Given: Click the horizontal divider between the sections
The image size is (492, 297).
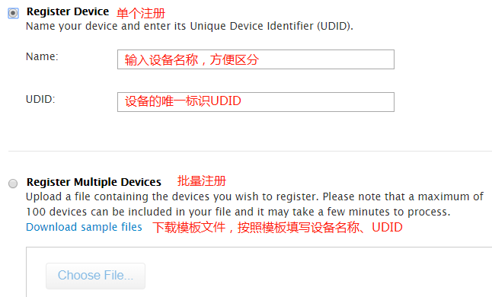Looking at the screenshot, I should (x=250, y=152).
